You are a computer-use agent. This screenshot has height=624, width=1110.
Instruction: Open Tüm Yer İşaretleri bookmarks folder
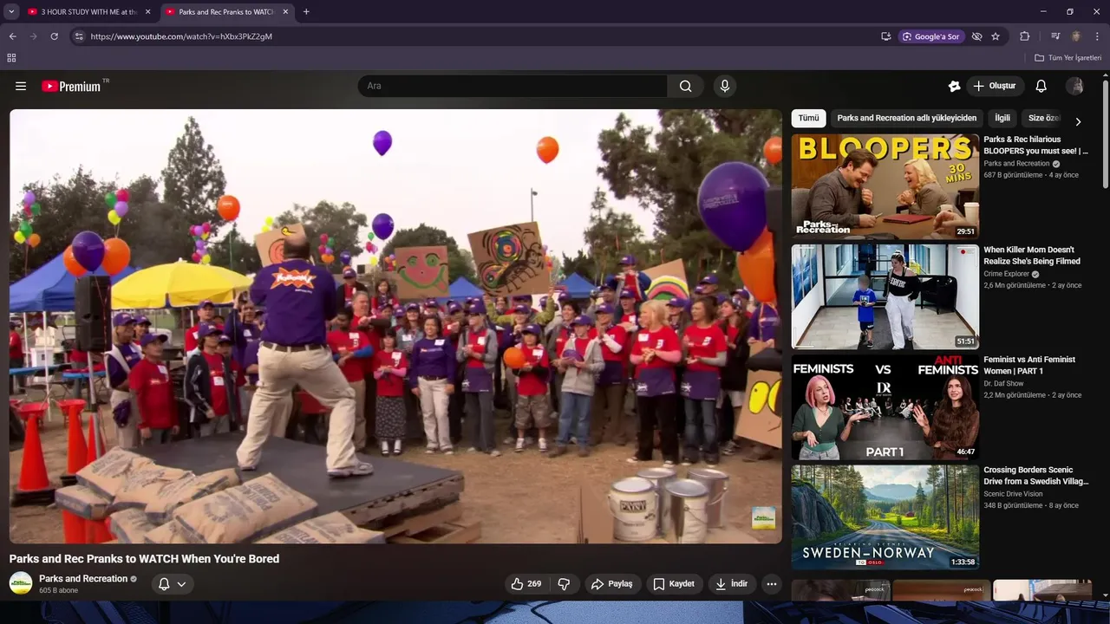coord(1068,58)
